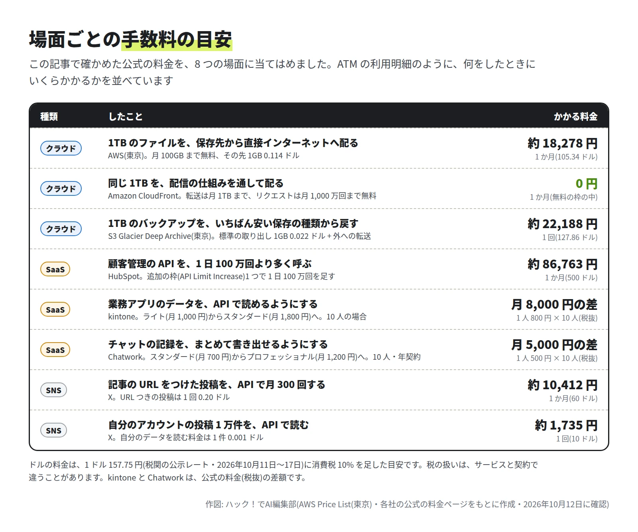Viewport: 638px width, 532px height.
Task: Click the price 約 18,278 円
Action: coord(562,143)
